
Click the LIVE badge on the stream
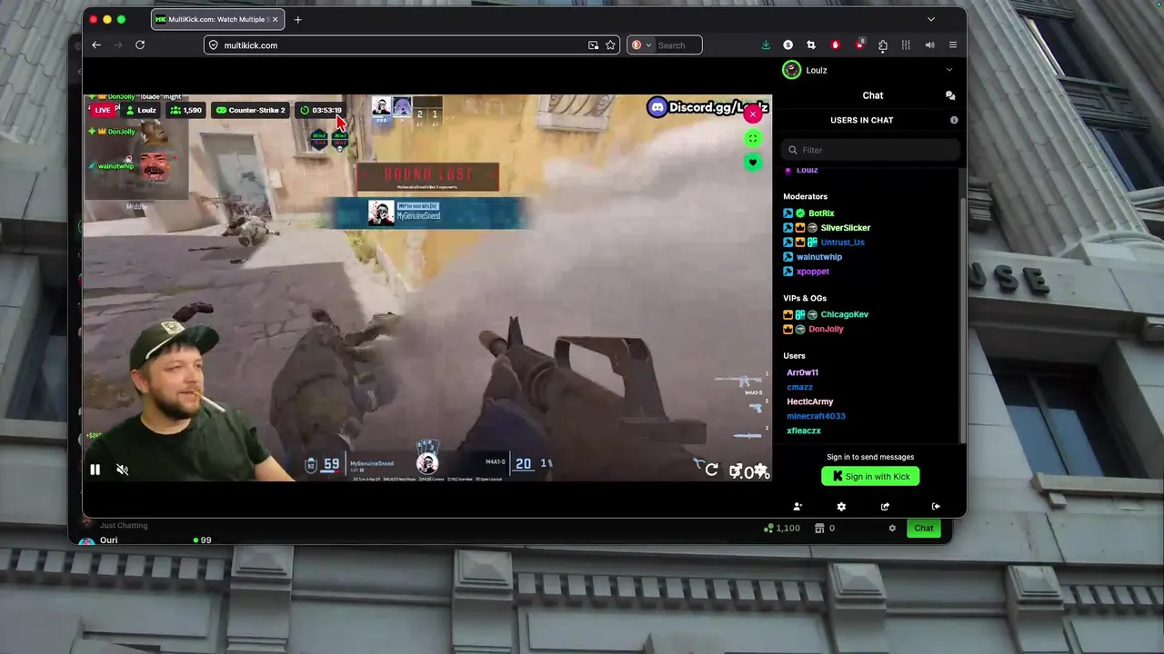(103, 110)
